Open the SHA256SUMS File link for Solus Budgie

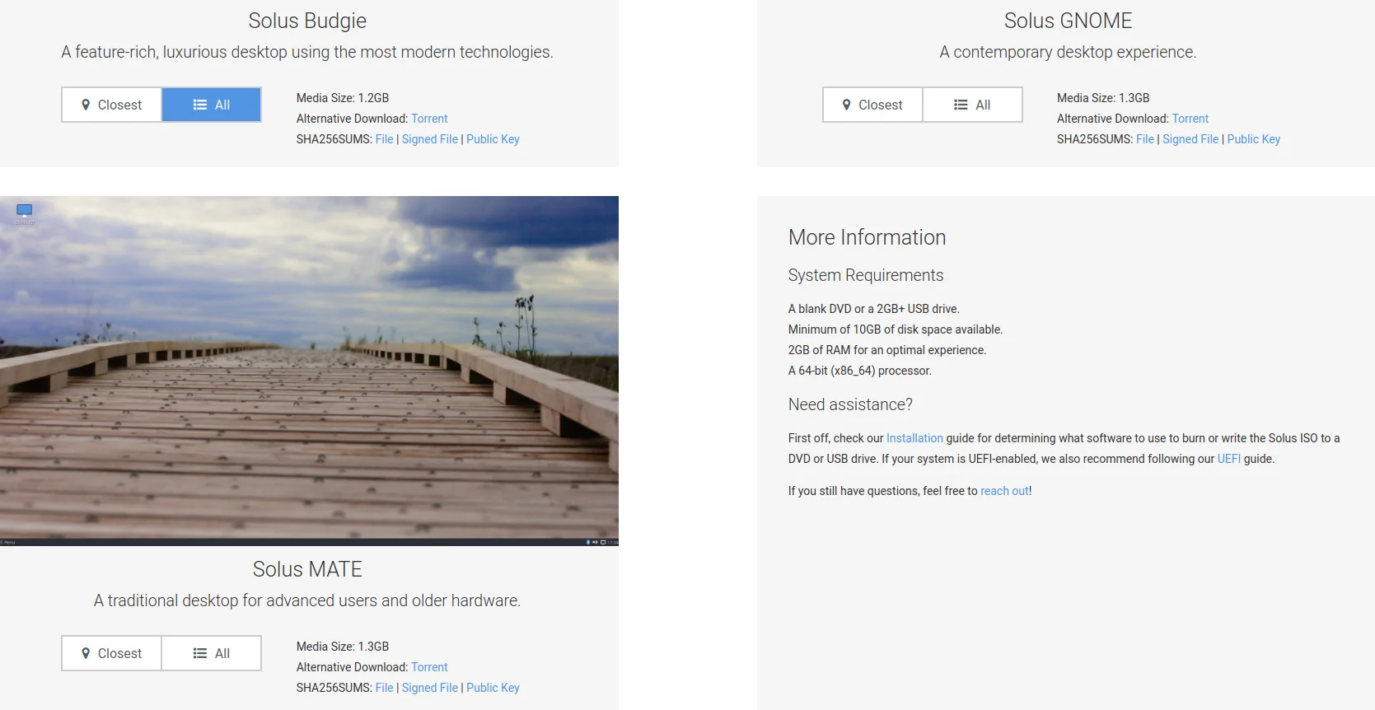385,139
